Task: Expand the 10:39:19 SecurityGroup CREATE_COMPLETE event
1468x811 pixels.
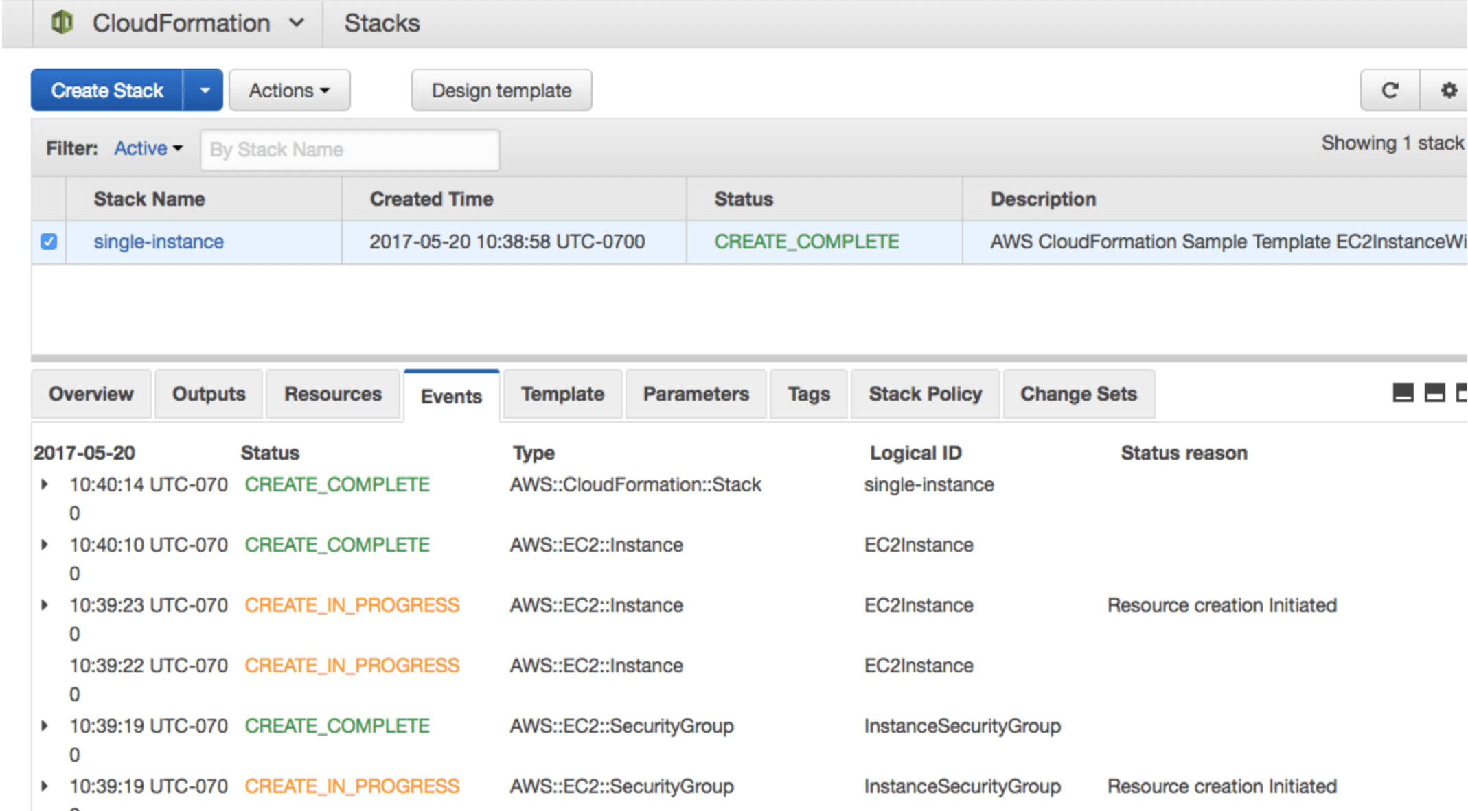Action: (x=45, y=726)
